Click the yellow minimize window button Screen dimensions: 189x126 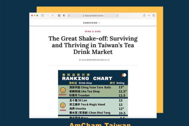(34, 15)
